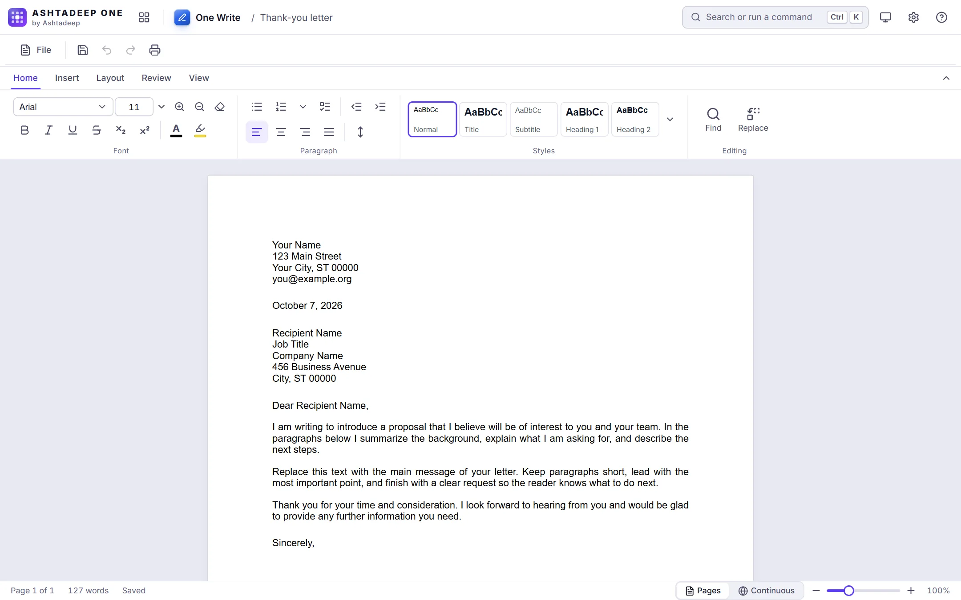The image size is (961, 600).
Task: Expand the font size dropdown arrow
Action: click(162, 107)
